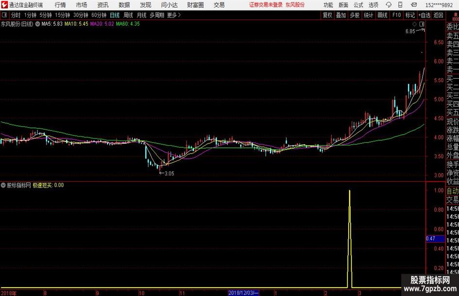The image size is (459, 296).
Task: Click the 证券交易未登录 login link
Action: (266, 5)
